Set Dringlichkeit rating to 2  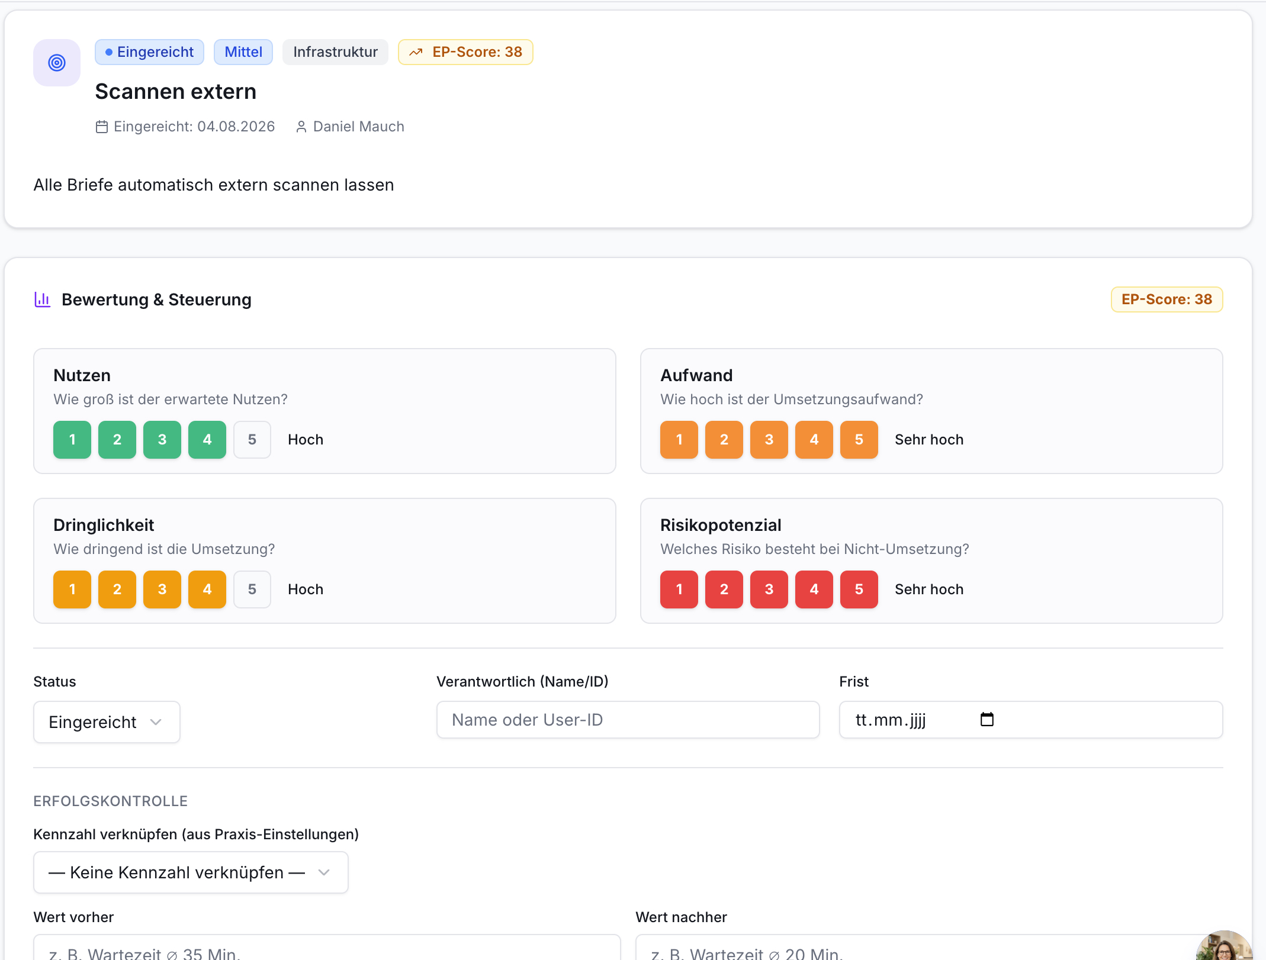[x=117, y=589]
